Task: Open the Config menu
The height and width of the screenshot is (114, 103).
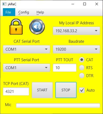Action: 24,12
